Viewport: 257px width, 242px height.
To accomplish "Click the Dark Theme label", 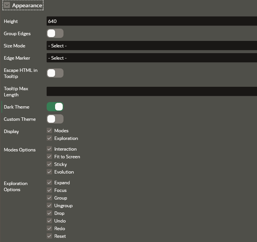I will (16, 107).
